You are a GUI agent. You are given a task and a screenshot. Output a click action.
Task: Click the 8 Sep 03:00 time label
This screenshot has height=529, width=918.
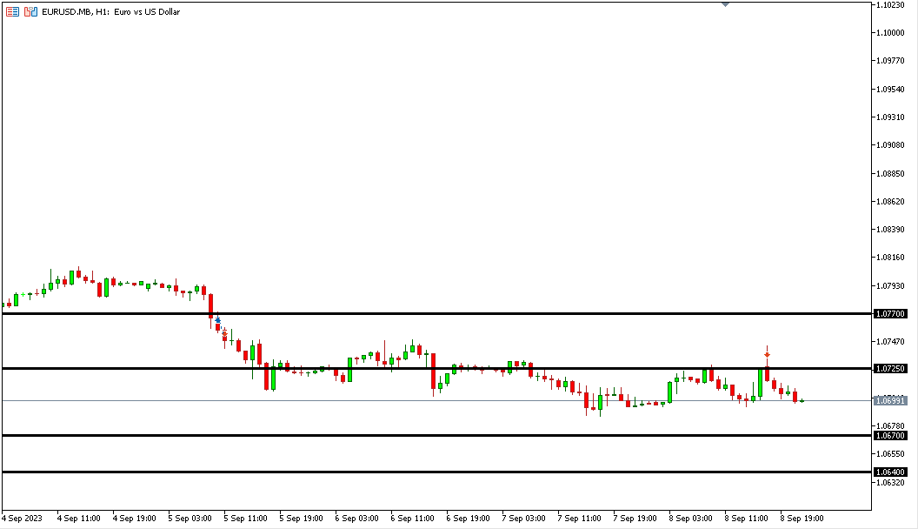click(x=691, y=519)
